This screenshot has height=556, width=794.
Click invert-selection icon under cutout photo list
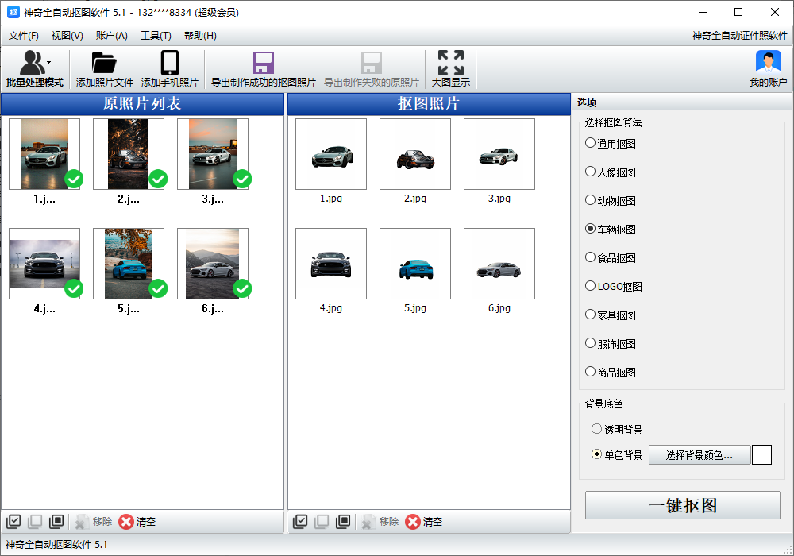[343, 522]
